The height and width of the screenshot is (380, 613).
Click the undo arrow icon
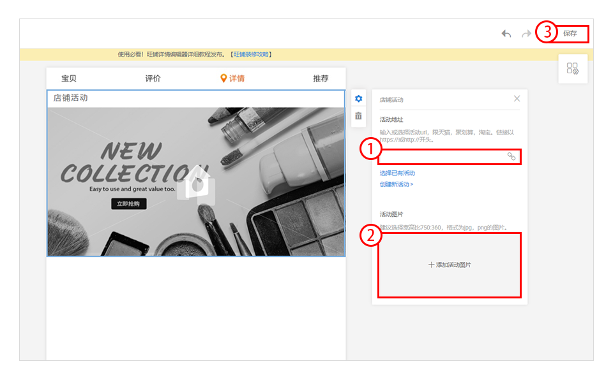pyautogui.click(x=506, y=34)
